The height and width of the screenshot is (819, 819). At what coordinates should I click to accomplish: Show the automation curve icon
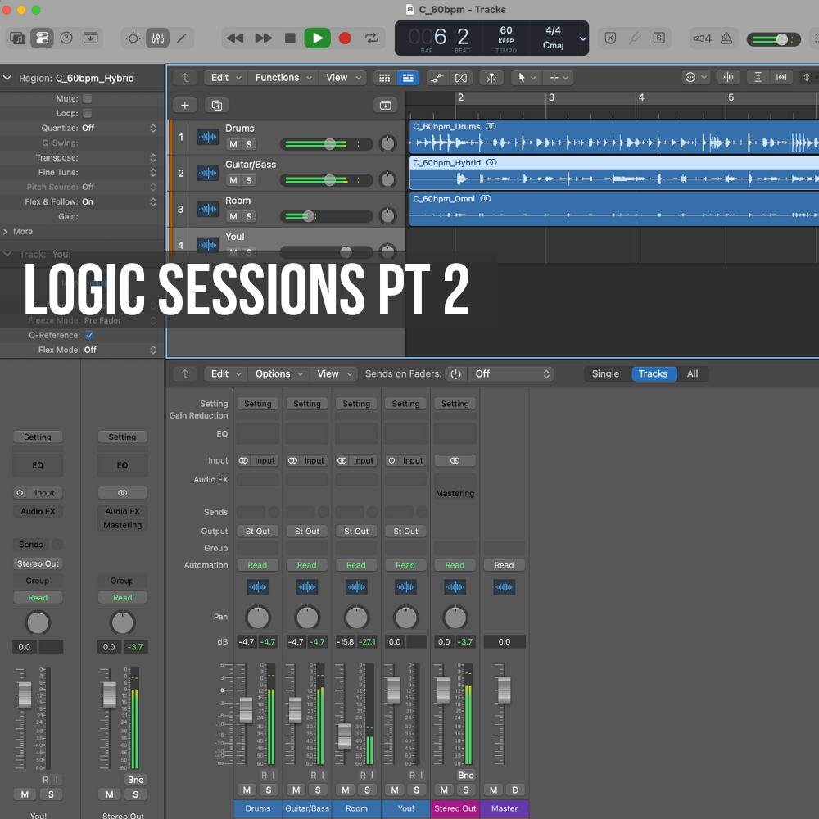pyautogui.click(x=437, y=78)
